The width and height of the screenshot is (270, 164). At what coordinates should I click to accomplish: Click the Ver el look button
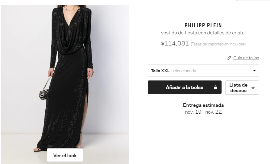click(x=65, y=155)
